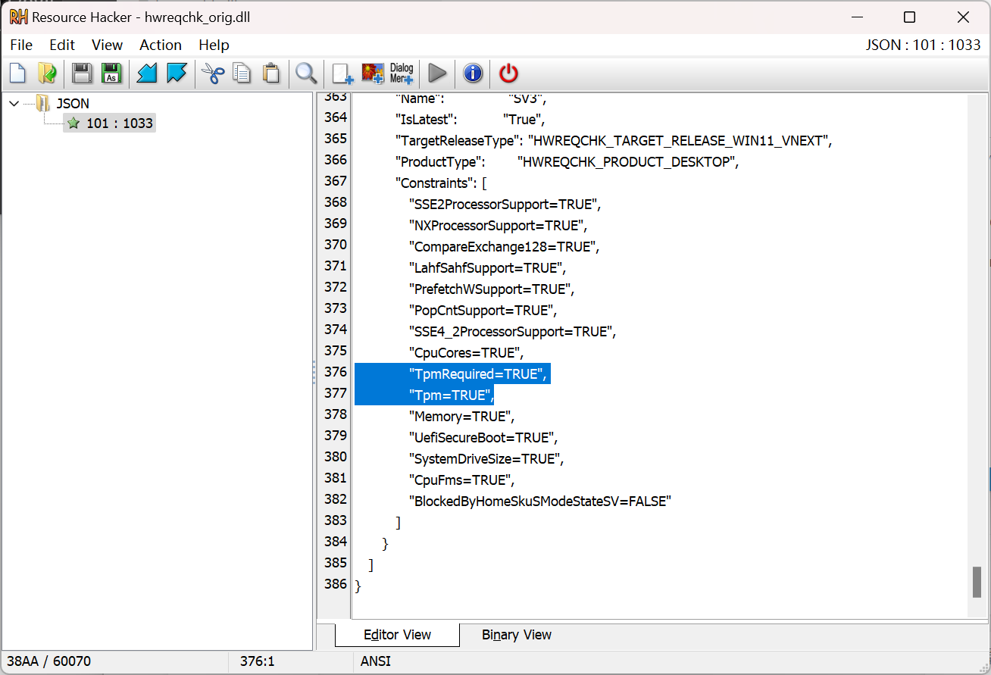
Task: Click the New blank script icon
Action: (x=17, y=73)
